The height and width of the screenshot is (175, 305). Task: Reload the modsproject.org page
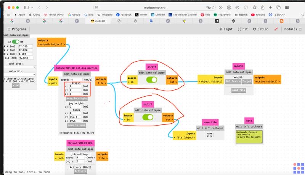coord(213,8)
